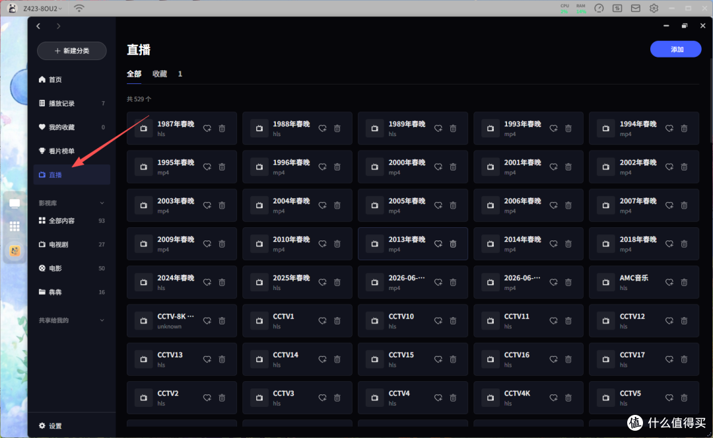Open the gear settings icon in top bar

(x=654, y=8)
